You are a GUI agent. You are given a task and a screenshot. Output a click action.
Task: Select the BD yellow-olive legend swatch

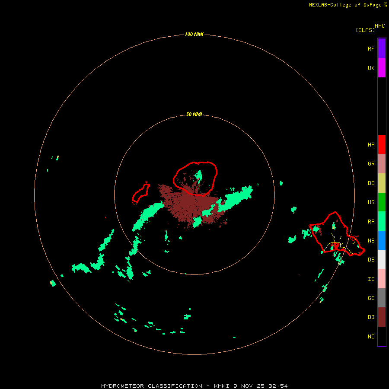point(382,183)
